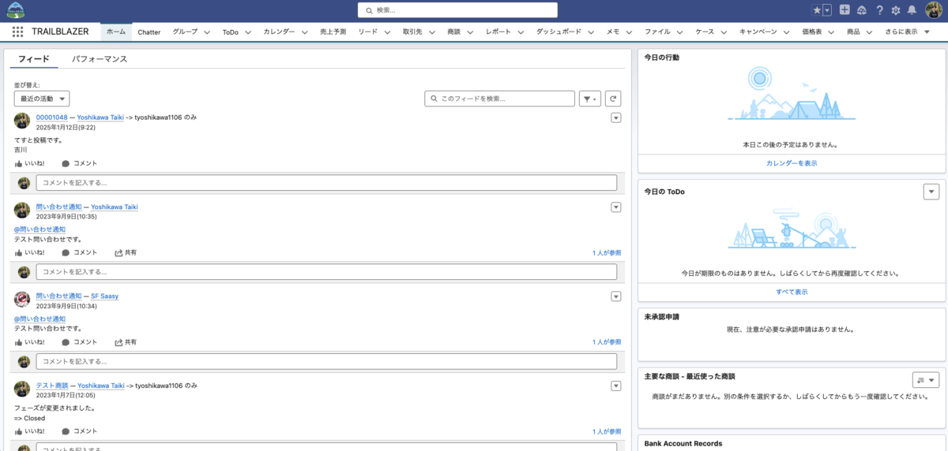Open actions menu for SF Saasy post
The width and height of the screenshot is (948, 451).
pos(616,296)
